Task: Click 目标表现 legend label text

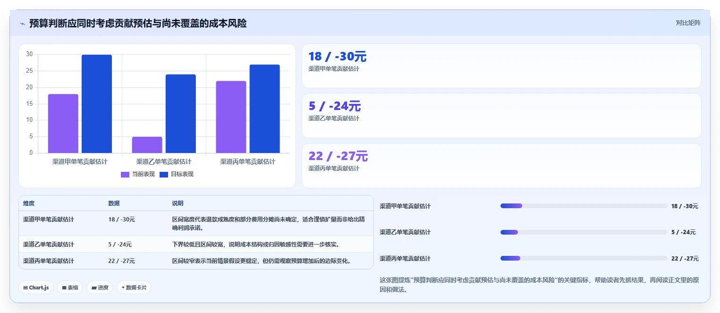Action: tap(182, 174)
